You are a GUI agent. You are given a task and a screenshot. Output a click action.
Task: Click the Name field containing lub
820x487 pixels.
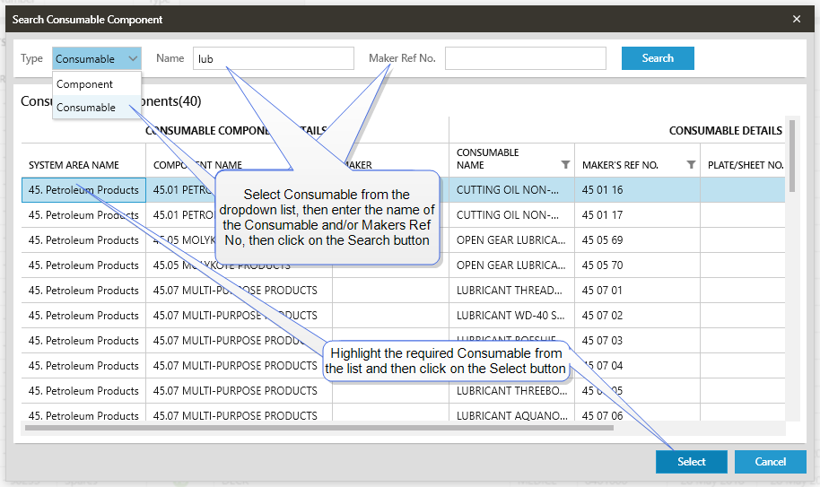coord(274,58)
